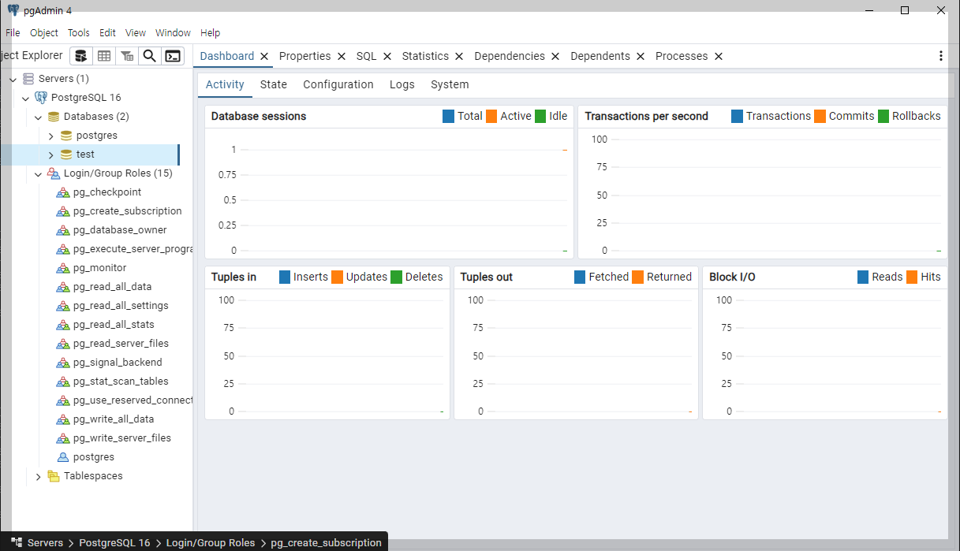Image resolution: width=960 pixels, height=551 pixels.
Task: Switch to the Configuration sub-tab
Action: 338,84
